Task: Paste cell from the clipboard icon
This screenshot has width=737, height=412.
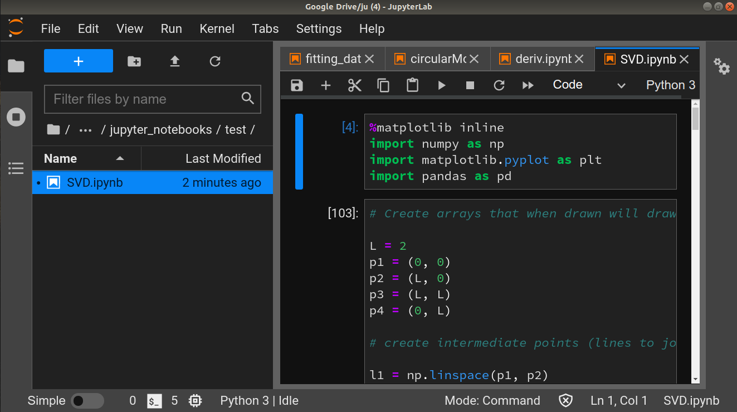Action: tap(412, 85)
